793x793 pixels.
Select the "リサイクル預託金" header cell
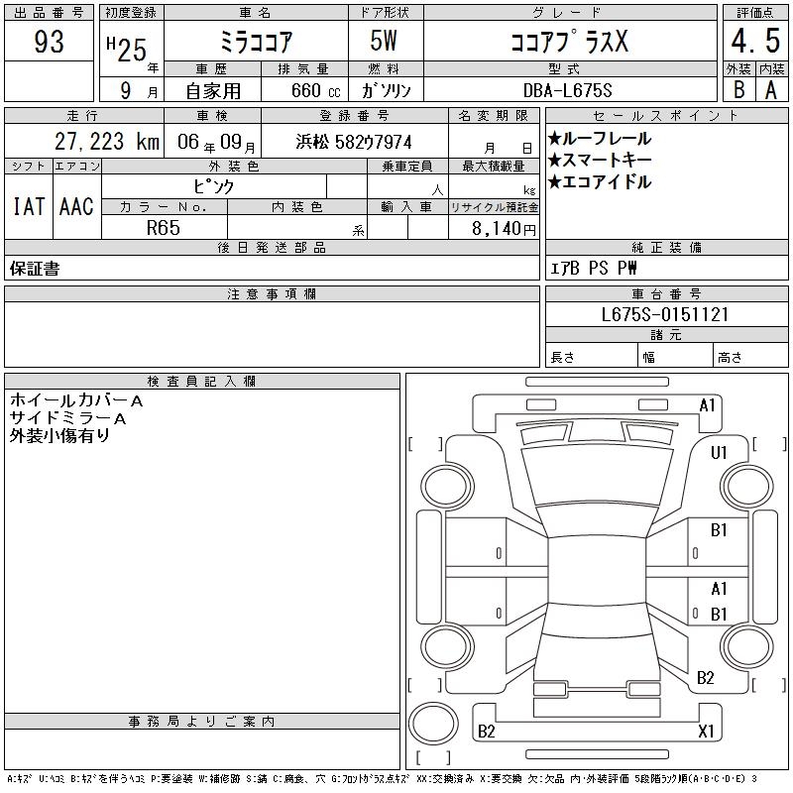[494, 207]
